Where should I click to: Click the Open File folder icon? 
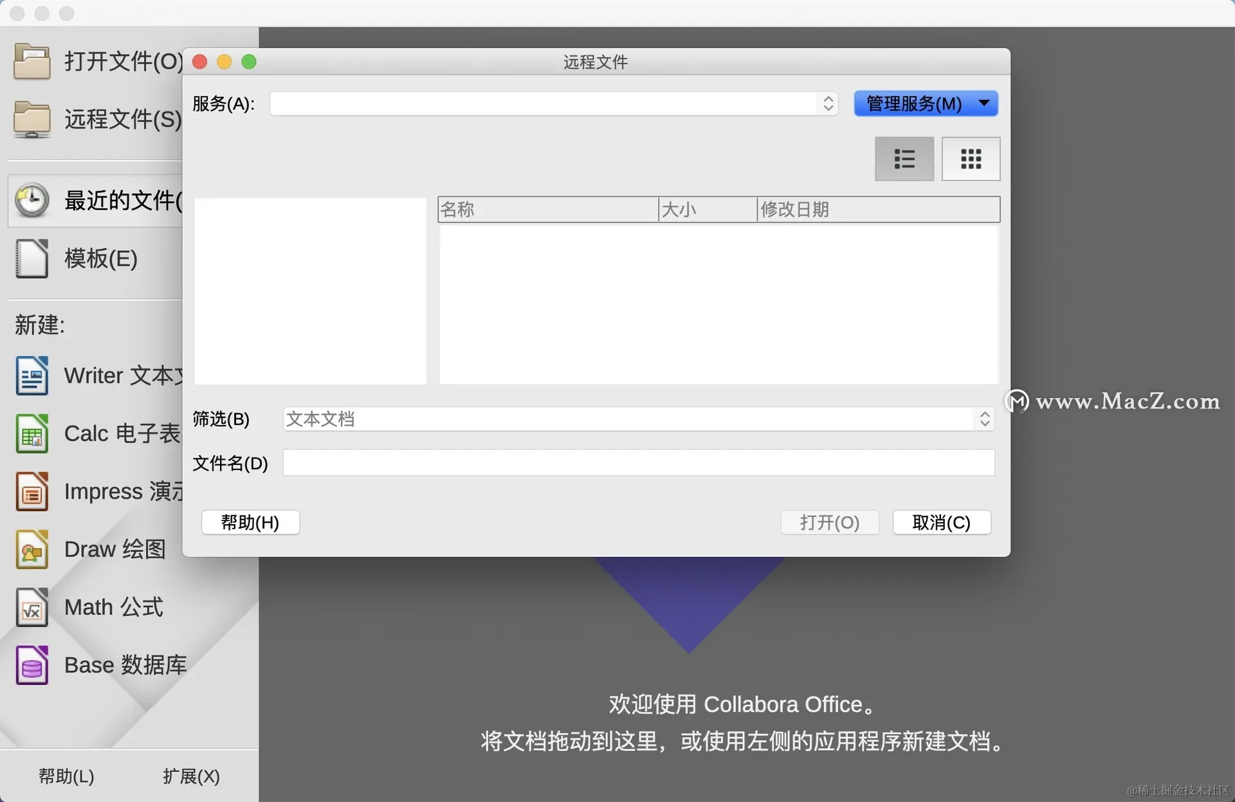tap(32, 61)
